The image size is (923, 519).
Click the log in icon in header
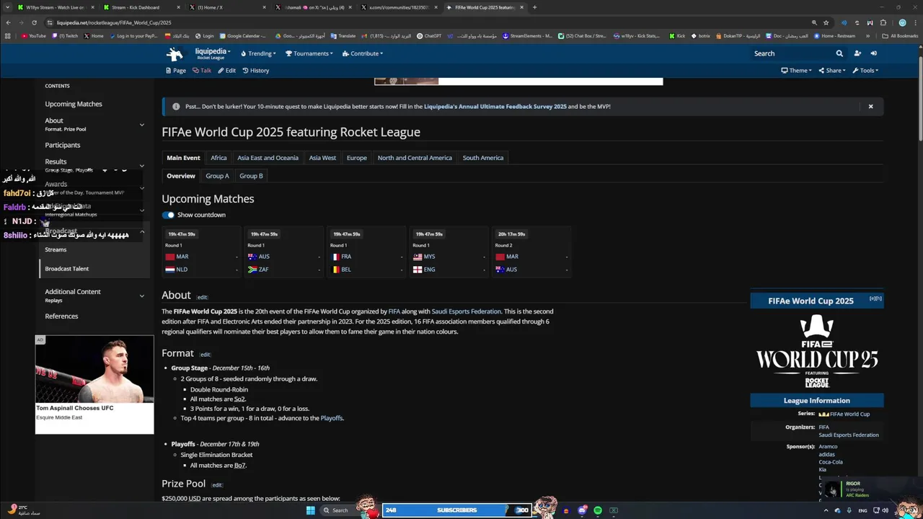(873, 53)
